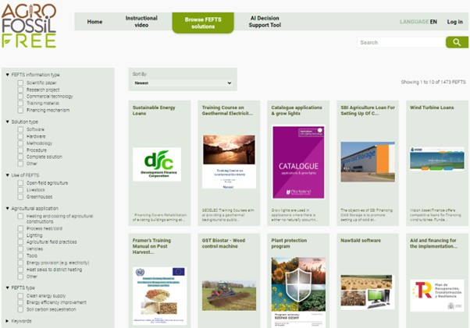Image resolution: width=470 pixels, height=328 pixels.
Task: Collapse the FEFTS type section
Action: coord(8,287)
